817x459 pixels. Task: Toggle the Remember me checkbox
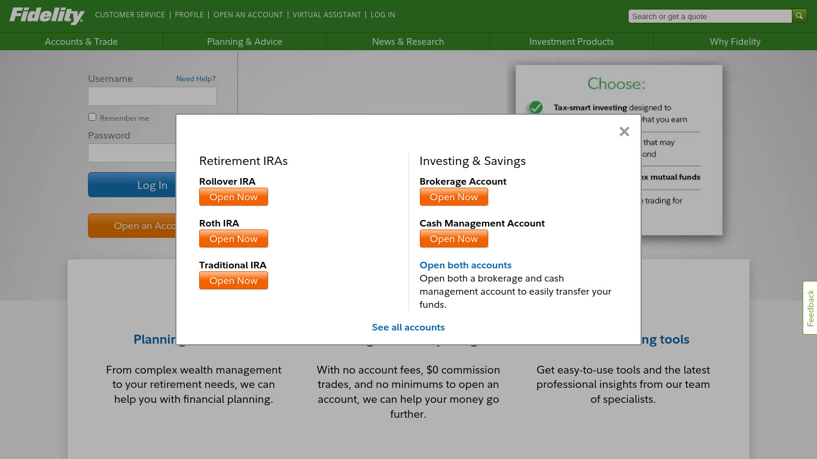click(x=92, y=117)
